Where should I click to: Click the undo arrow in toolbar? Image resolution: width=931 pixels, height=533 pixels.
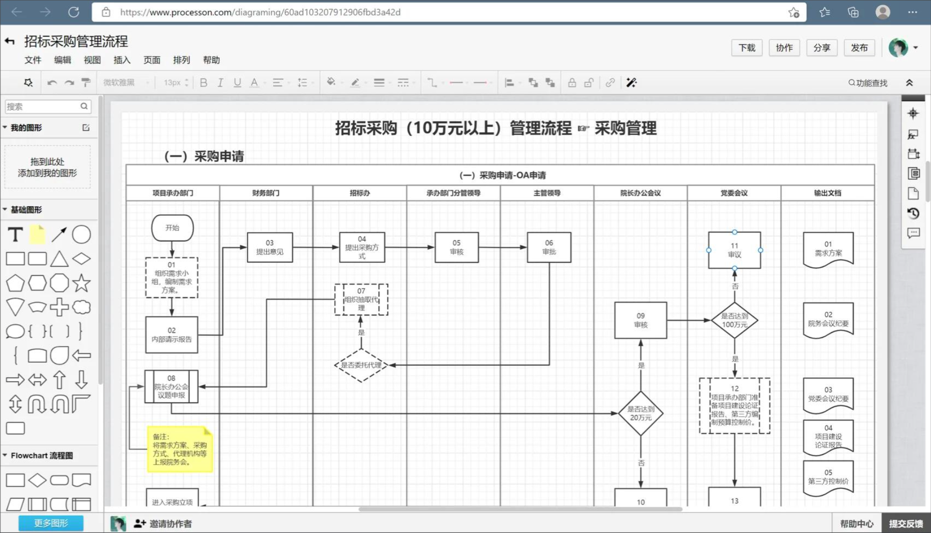[52, 83]
